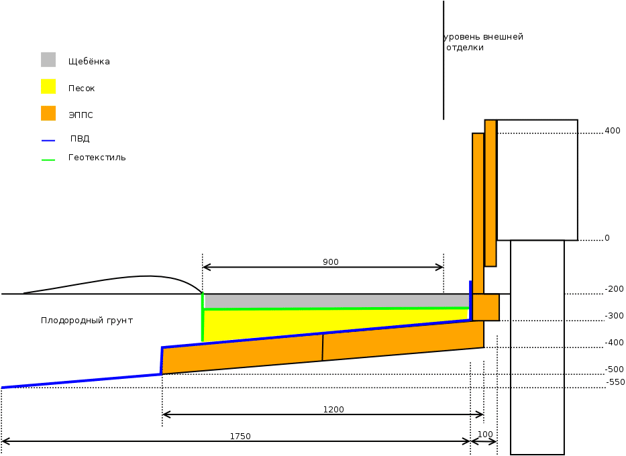The image size is (626, 456).
Task: Click the gray Щебёнка legend swatch
Action: 48,60
